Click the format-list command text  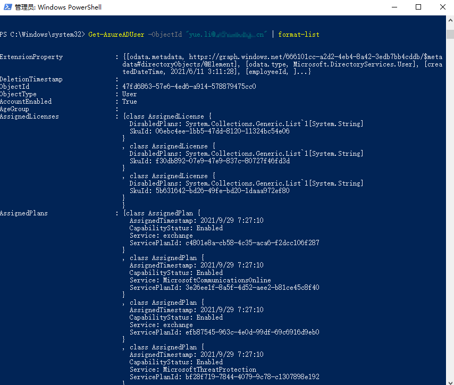(299, 35)
